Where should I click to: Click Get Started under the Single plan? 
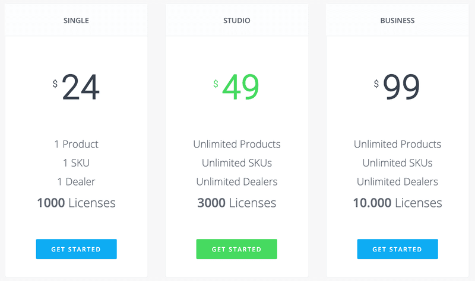[77, 249]
